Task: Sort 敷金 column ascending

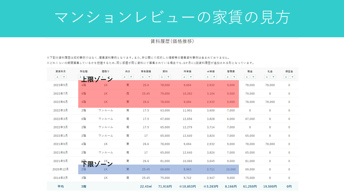Action: pyautogui.click(x=247, y=77)
